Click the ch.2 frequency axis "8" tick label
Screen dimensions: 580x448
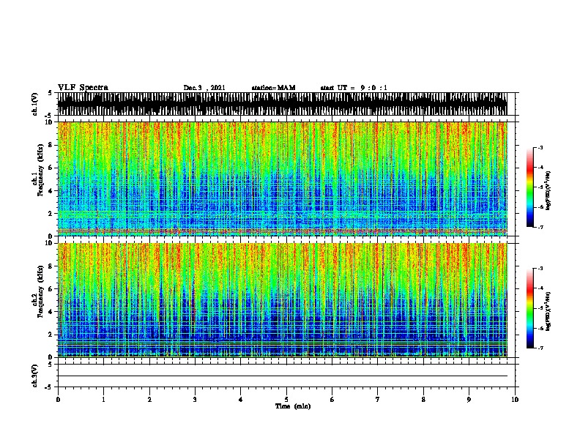(51, 266)
